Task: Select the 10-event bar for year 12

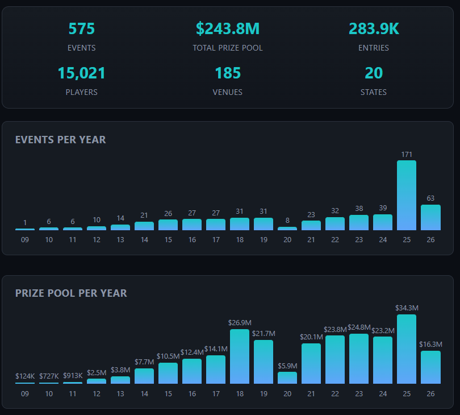Action: coord(97,228)
